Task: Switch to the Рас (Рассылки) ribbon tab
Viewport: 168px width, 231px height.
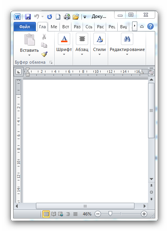Action: tap(100, 27)
